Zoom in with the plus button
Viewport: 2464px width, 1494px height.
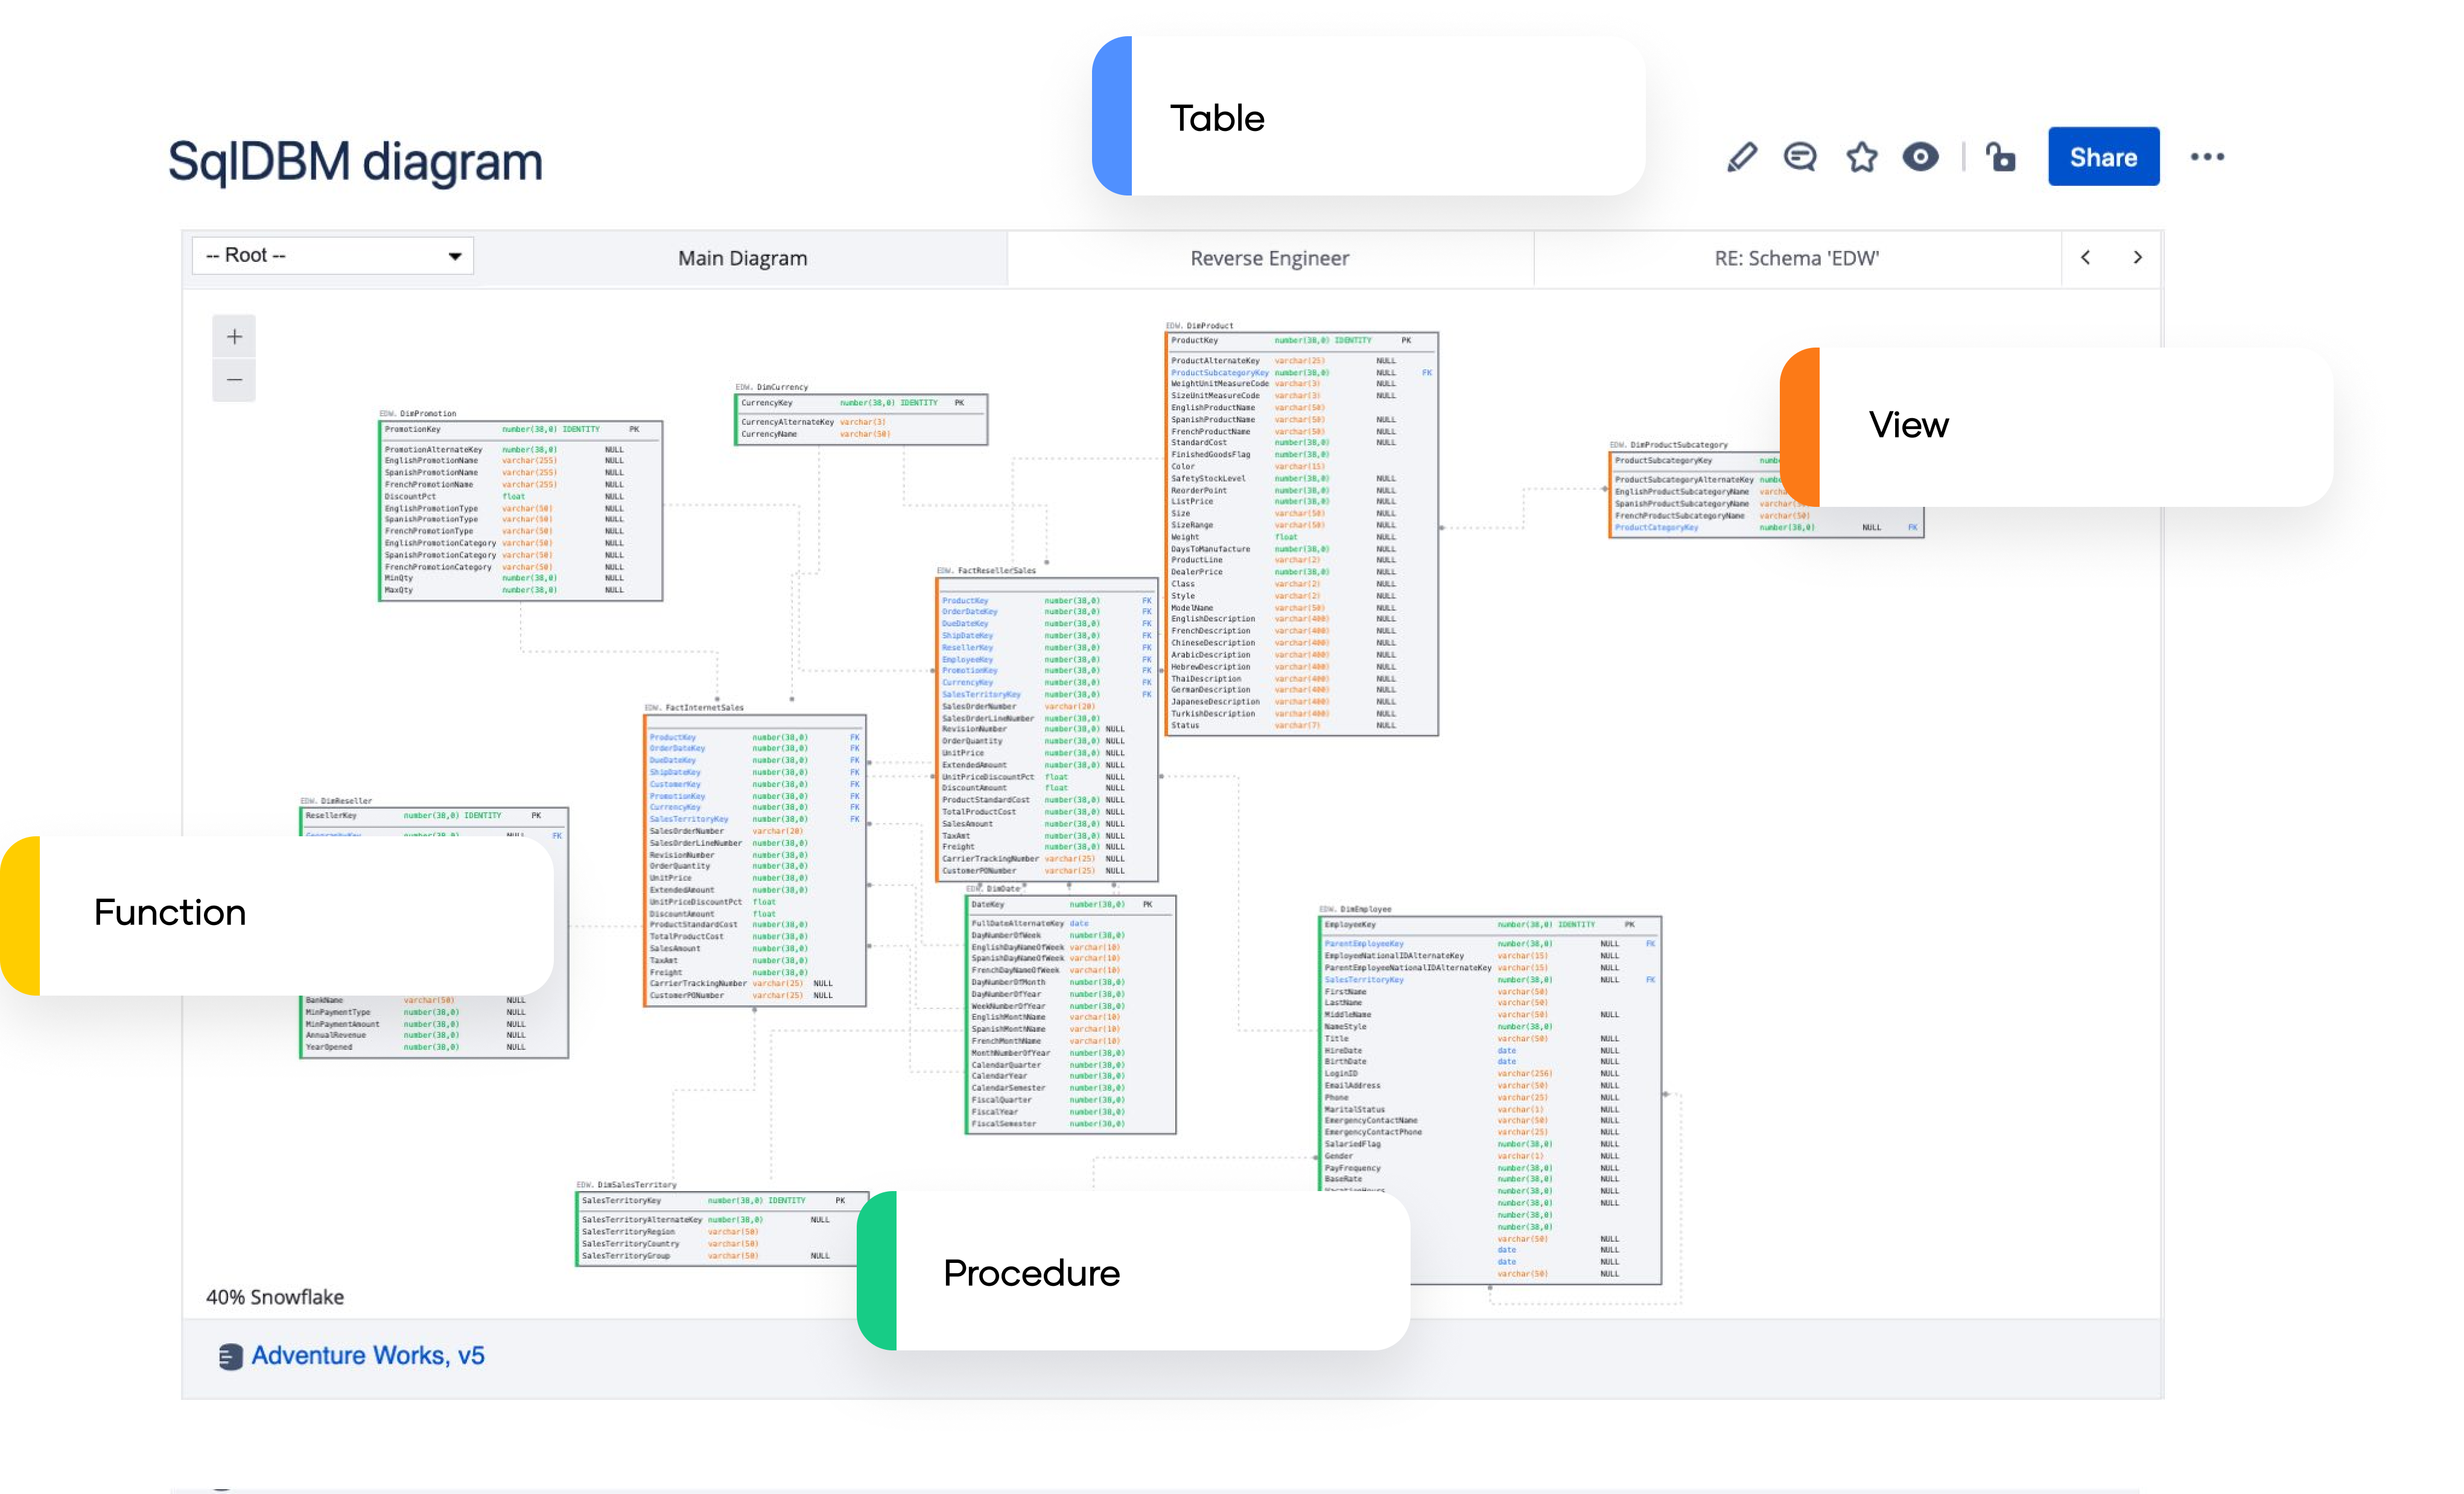234,337
